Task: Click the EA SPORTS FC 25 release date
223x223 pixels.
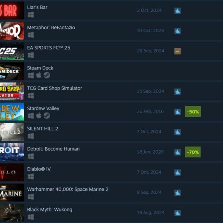Action: 151,51
